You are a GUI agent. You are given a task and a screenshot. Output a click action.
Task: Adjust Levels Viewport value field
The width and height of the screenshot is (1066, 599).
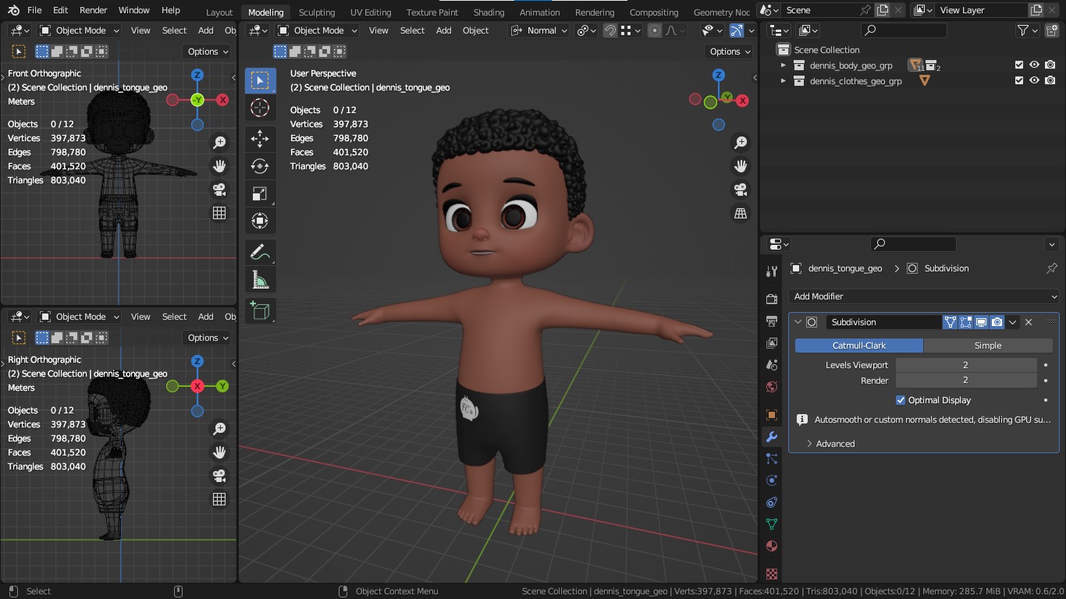(x=966, y=365)
